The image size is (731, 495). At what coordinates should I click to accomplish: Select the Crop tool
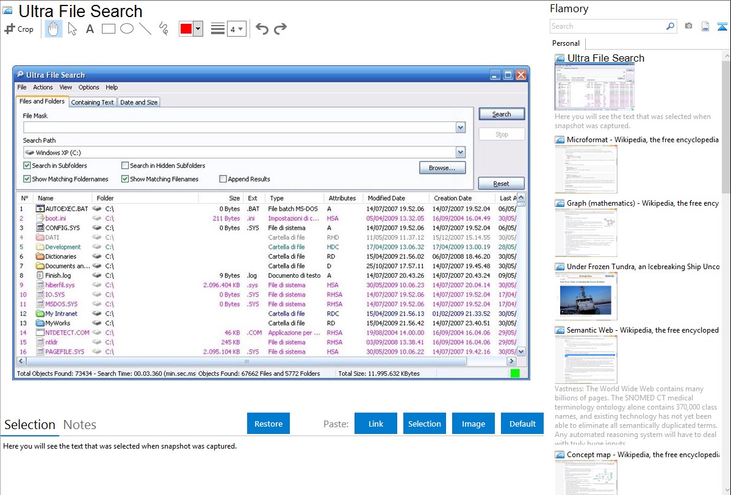(x=19, y=29)
